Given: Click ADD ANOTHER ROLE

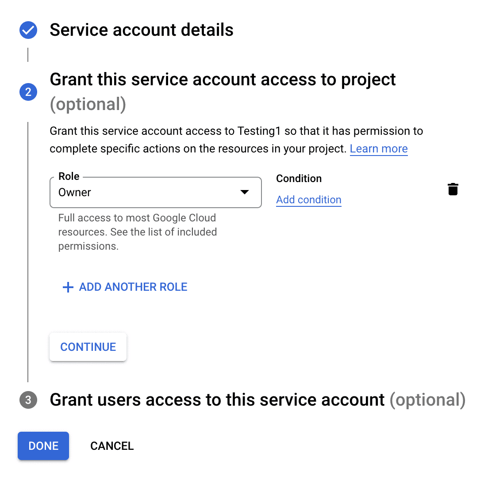Looking at the screenshot, I should click(x=125, y=287).
